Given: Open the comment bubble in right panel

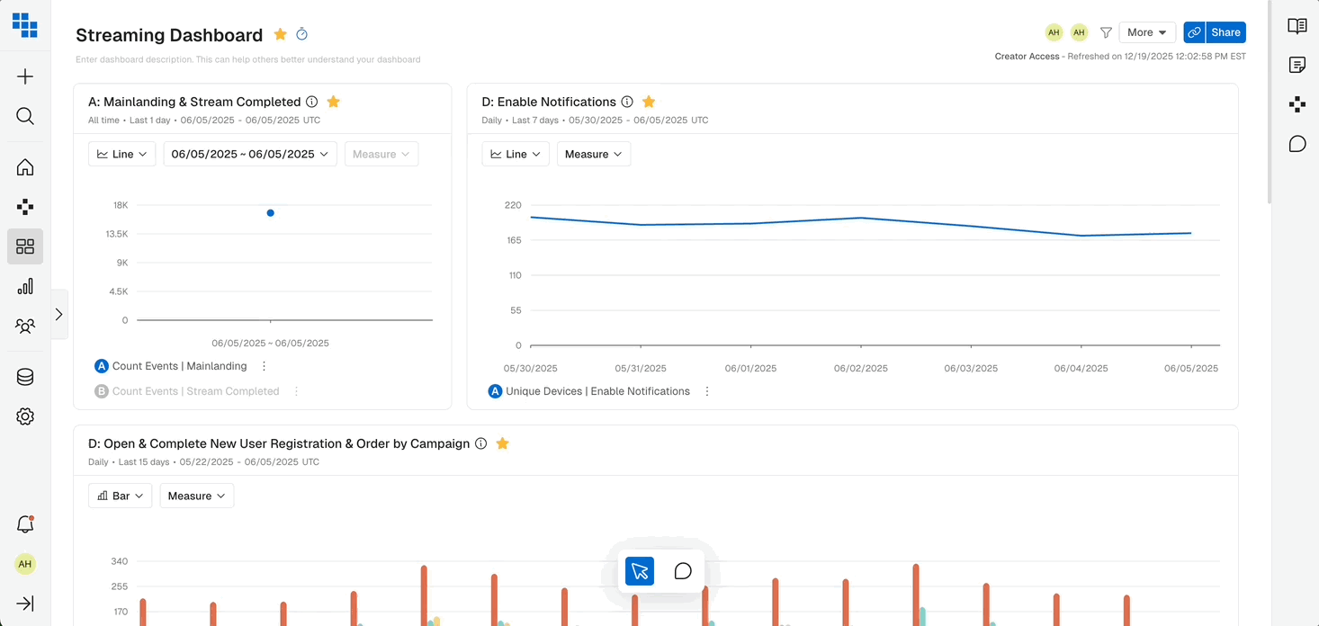Looking at the screenshot, I should pos(1297,144).
